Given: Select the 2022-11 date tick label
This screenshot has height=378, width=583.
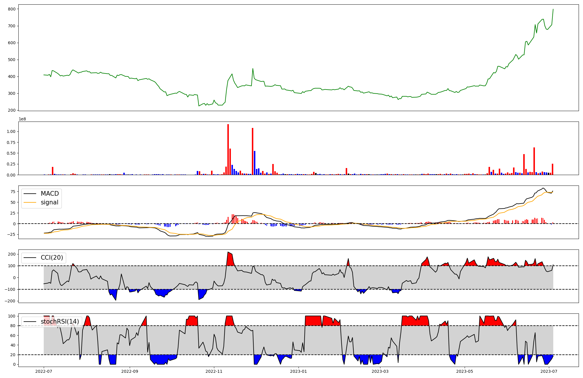Looking at the screenshot, I should 214,371.
